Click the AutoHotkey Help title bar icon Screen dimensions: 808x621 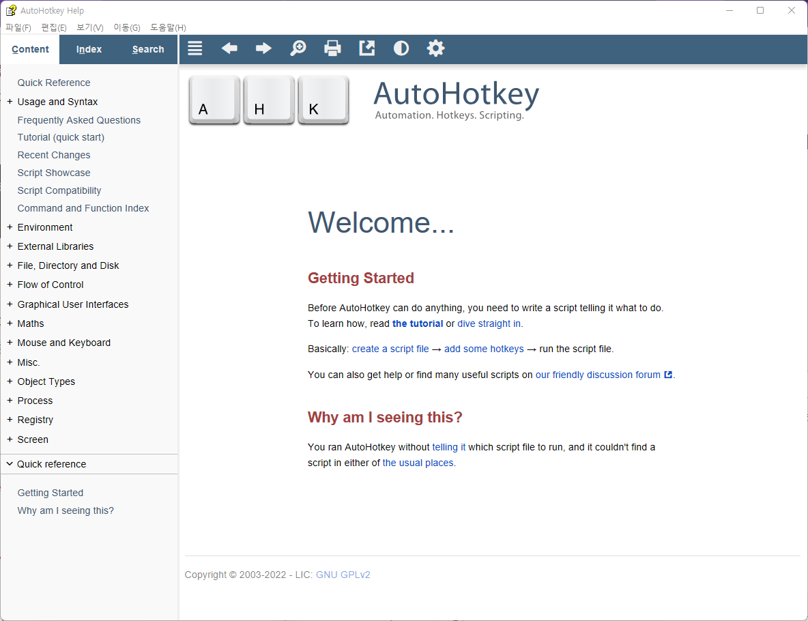(x=11, y=10)
